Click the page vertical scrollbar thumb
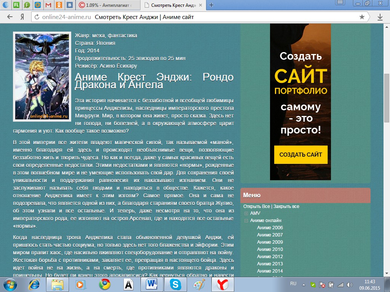Viewport: 390px width, 292px height. pos(387,98)
